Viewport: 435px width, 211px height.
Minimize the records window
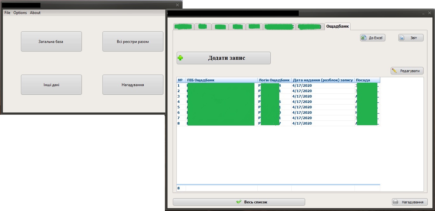click(424, 13)
